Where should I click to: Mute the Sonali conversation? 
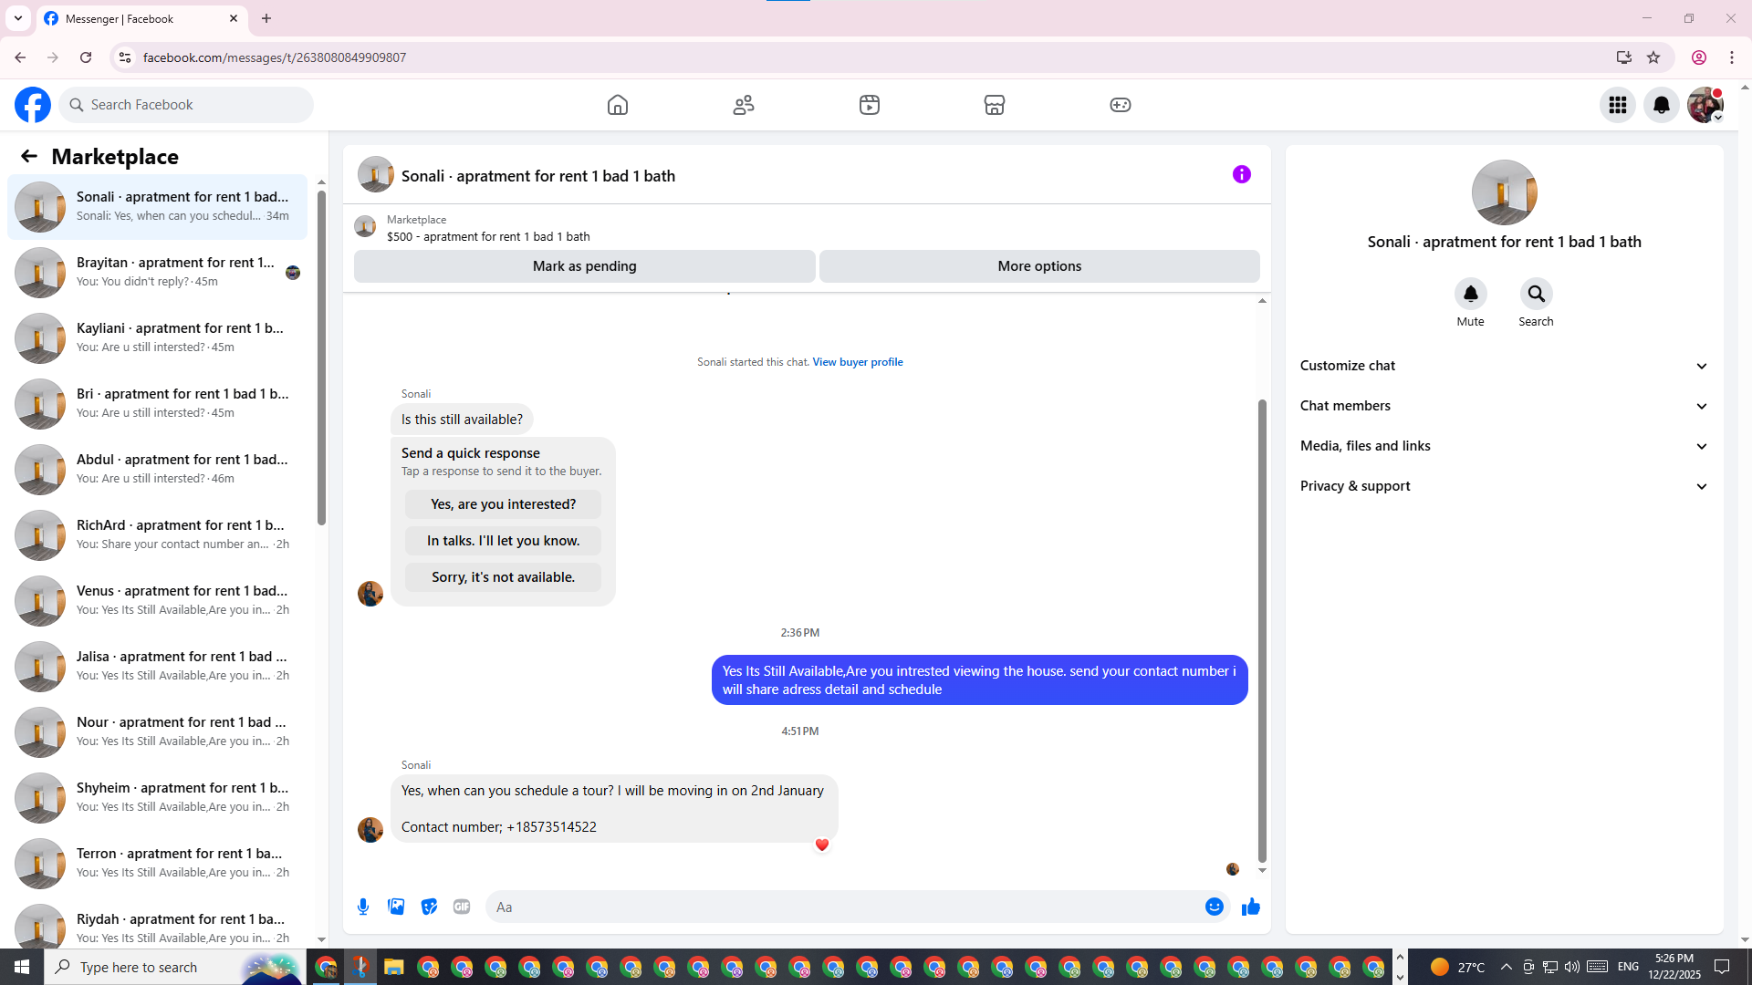pos(1470,295)
